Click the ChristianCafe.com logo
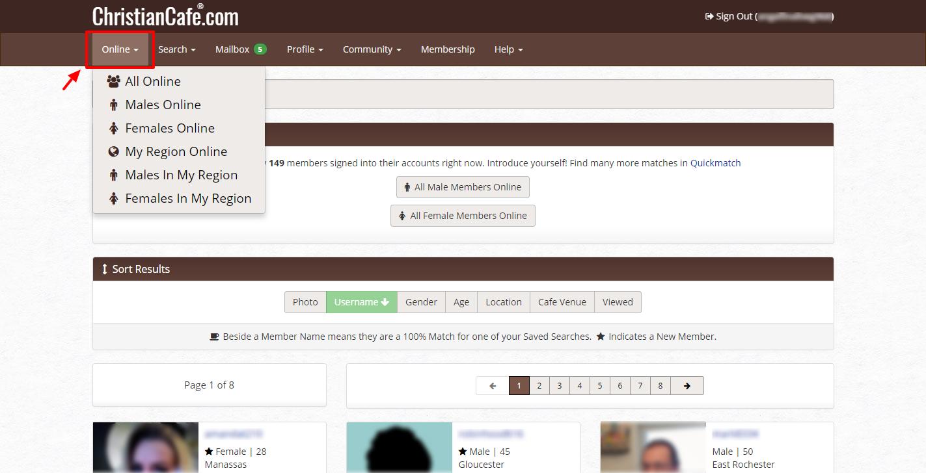 tap(165, 16)
